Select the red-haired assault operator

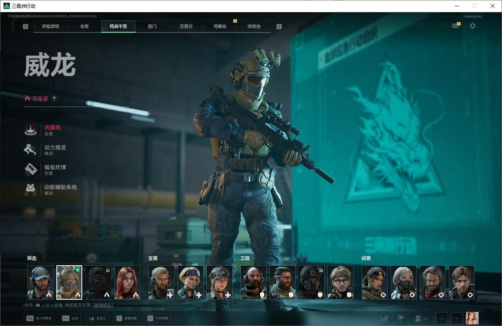pos(127,283)
